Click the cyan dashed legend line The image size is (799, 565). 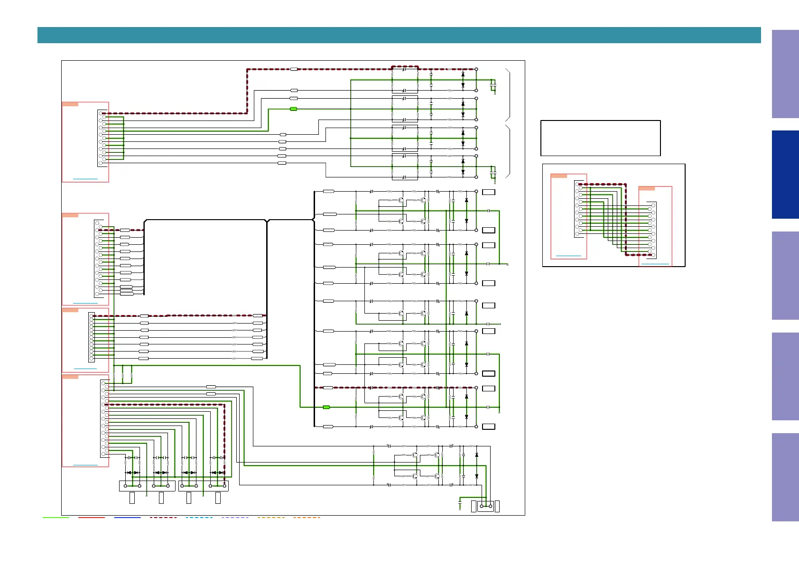[199, 518]
